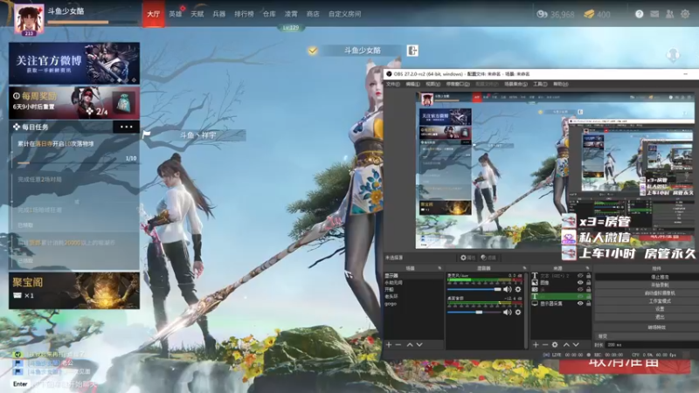The height and width of the screenshot is (393, 699).
Task: Open the 聚宝阁 treasure card
Action: 74,291
